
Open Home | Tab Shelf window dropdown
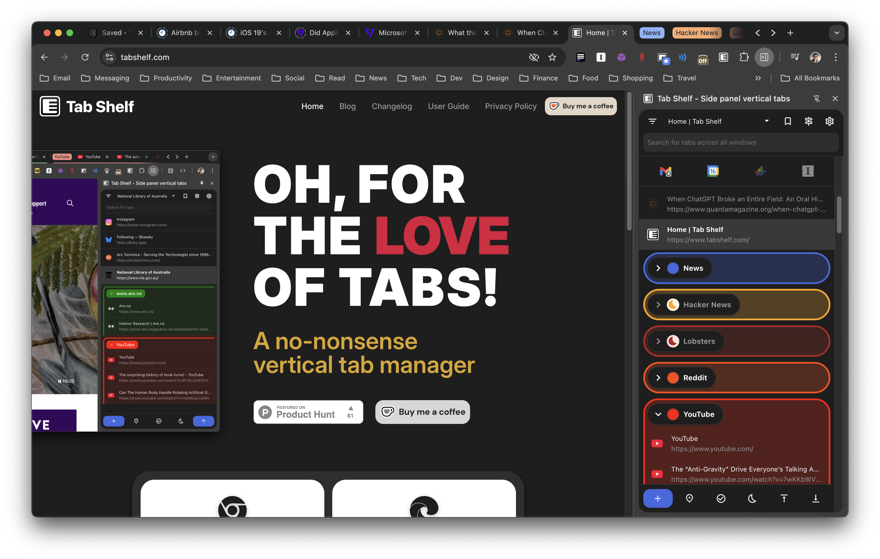tap(766, 121)
